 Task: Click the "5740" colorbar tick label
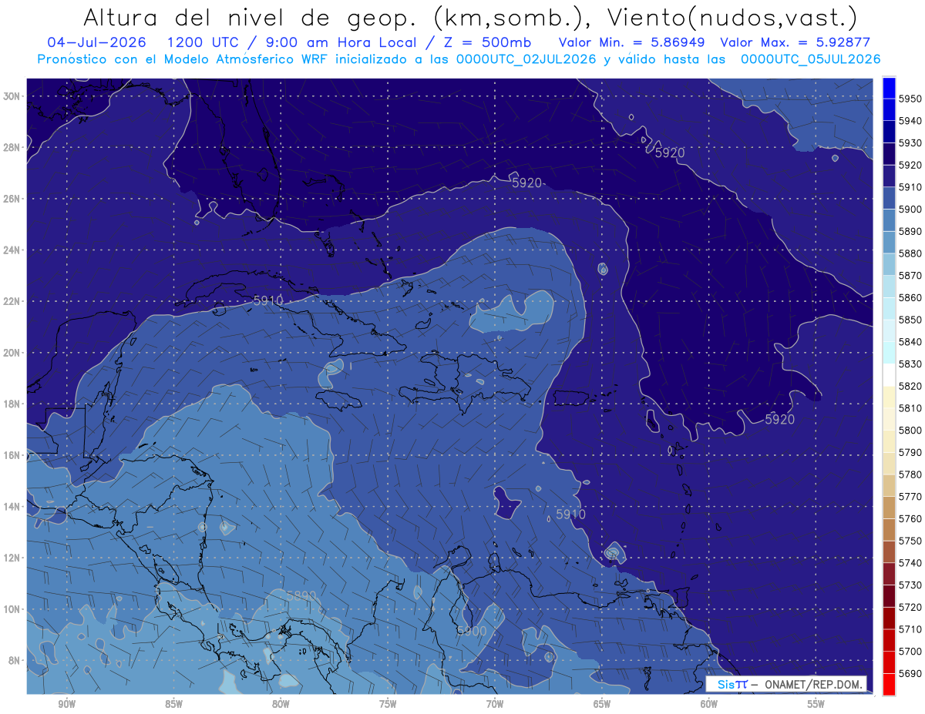click(x=910, y=563)
